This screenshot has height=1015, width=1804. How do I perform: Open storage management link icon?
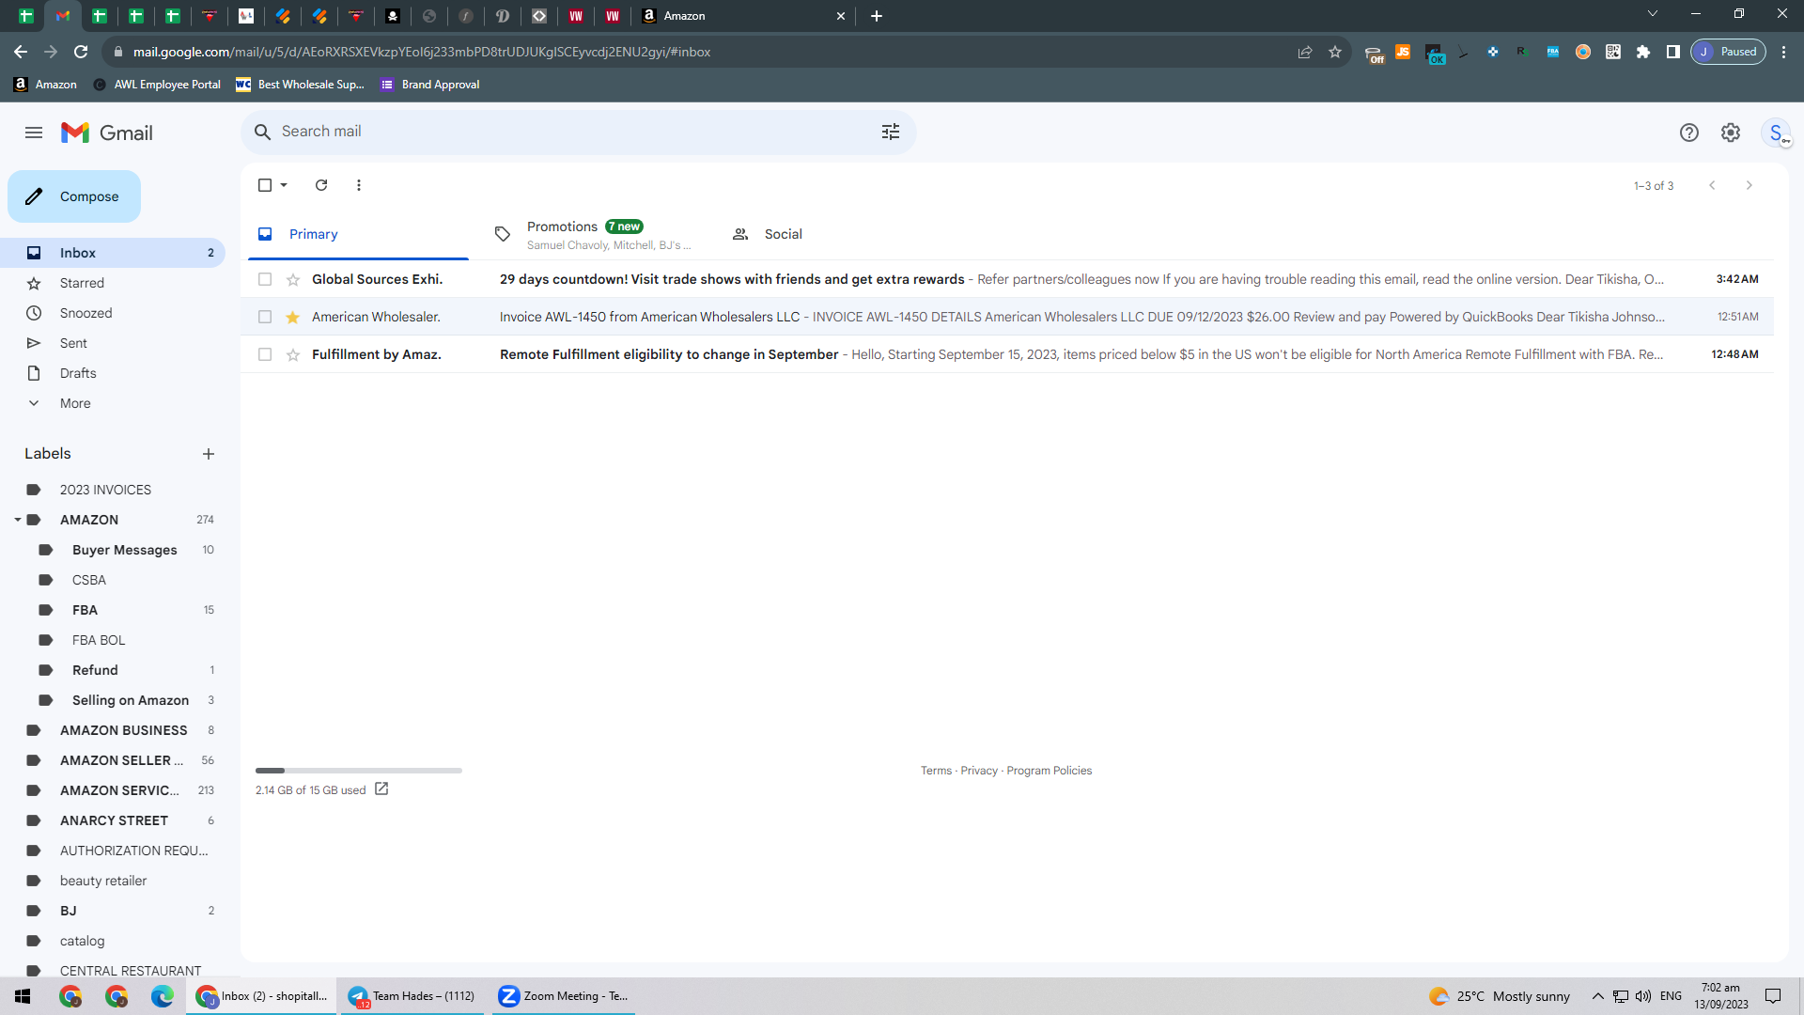point(381,789)
